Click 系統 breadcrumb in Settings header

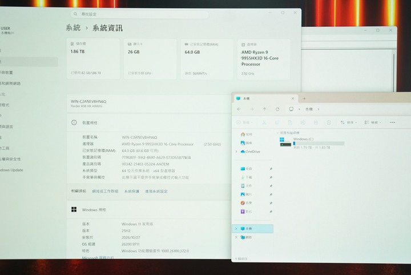pos(73,27)
